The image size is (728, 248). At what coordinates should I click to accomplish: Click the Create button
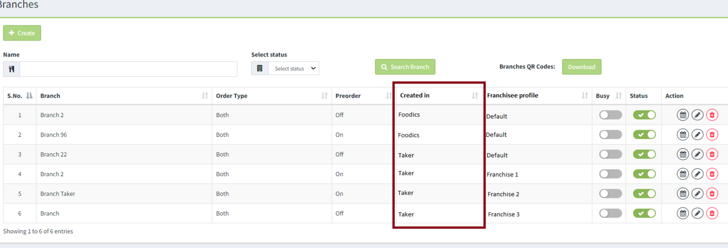(22, 33)
